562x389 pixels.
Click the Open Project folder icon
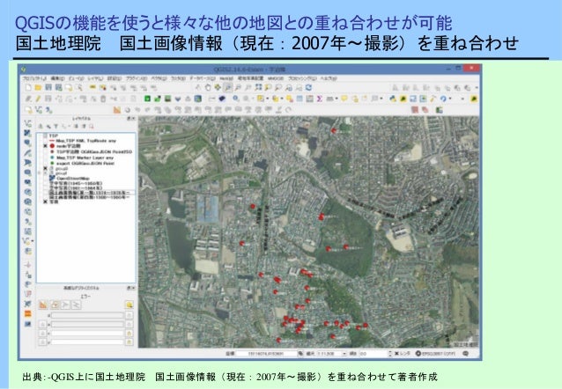pyautogui.click(x=39, y=87)
